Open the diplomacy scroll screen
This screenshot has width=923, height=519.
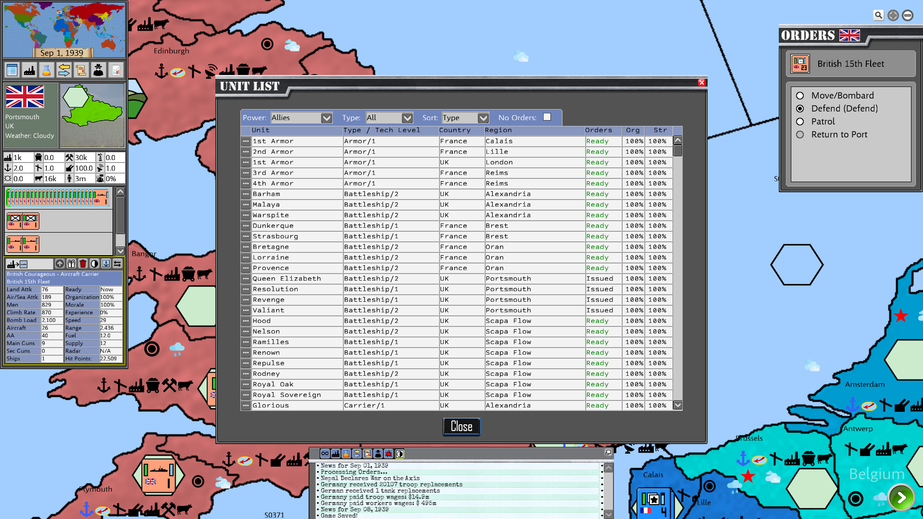tap(81, 70)
